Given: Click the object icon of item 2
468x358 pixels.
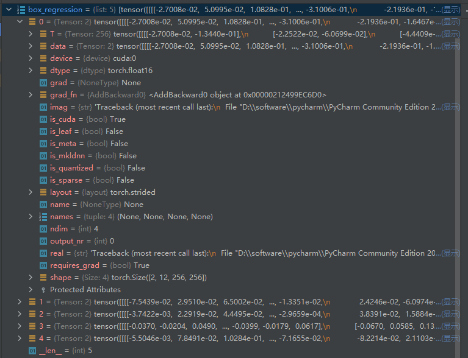Looking at the screenshot, I should point(32,314).
